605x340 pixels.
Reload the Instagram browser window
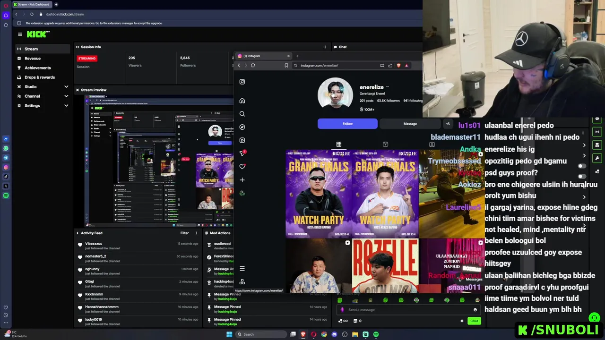click(253, 65)
